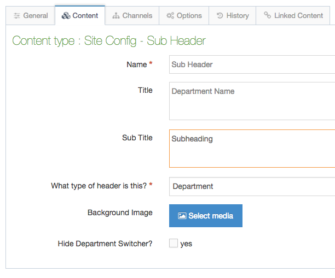
Task: Click the sliders icon on General tab
Action: (16, 16)
